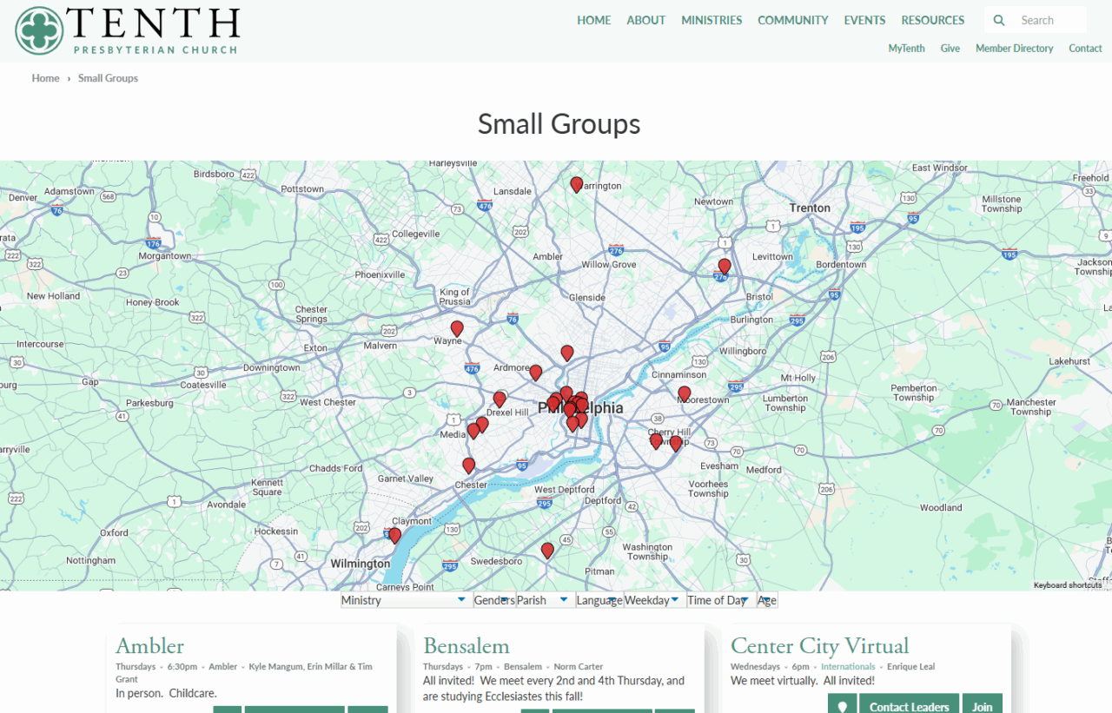Select the map pin near Warrington

point(576,184)
